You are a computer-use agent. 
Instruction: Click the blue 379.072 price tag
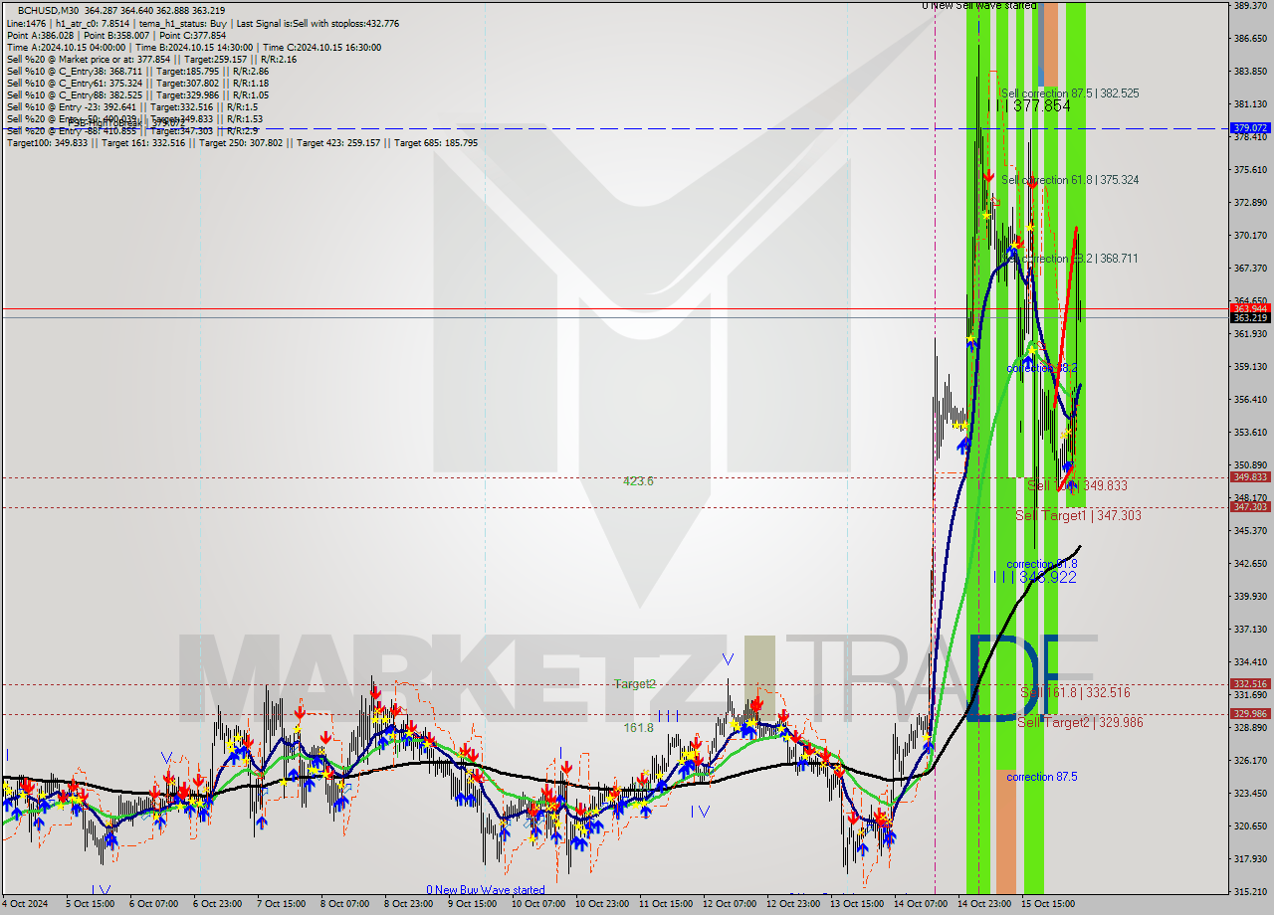click(1250, 128)
